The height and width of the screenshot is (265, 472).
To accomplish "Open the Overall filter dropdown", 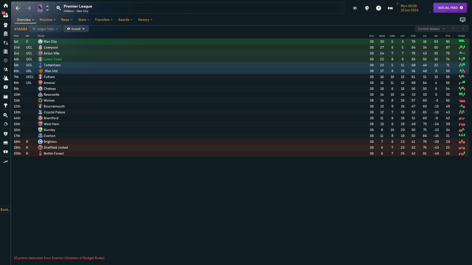I will tap(76, 29).
